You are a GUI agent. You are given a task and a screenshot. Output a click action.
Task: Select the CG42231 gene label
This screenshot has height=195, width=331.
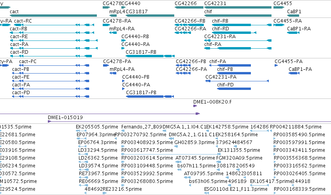point(215,4)
